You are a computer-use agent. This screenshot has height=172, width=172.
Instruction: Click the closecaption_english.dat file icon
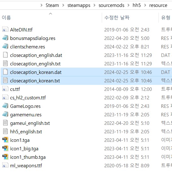[5, 55]
